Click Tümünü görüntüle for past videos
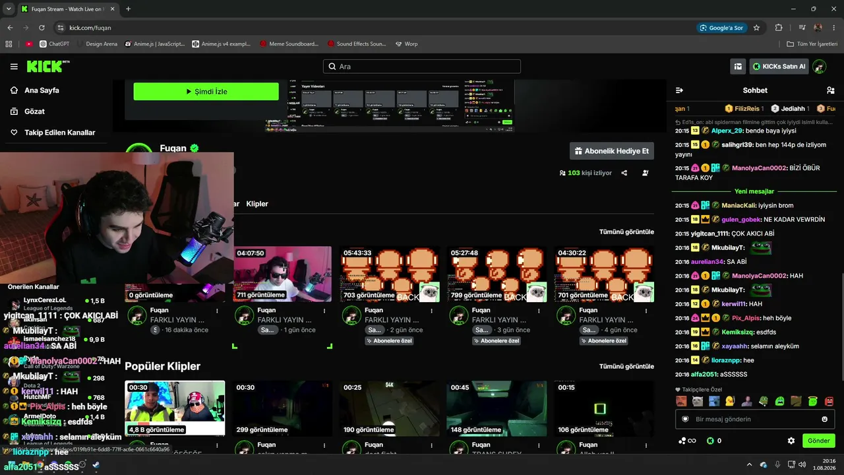This screenshot has height=475, width=844. [x=626, y=232]
